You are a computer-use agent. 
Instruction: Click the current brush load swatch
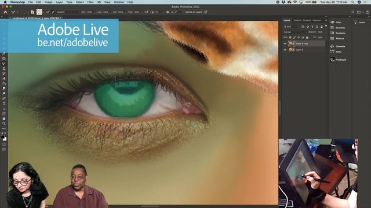click(39, 12)
